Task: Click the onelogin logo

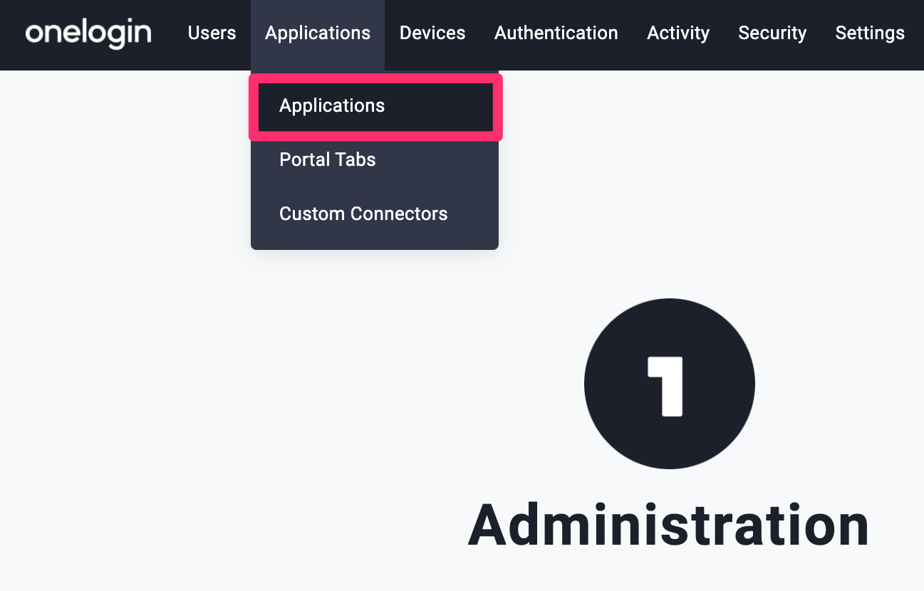Action: 88,33
